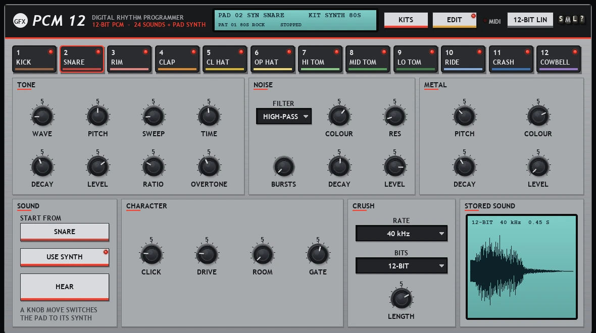Click the 'PAT 01 80S ROCK' display text
Image resolution: width=596 pixels, height=333 pixels.
[x=241, y=25]
